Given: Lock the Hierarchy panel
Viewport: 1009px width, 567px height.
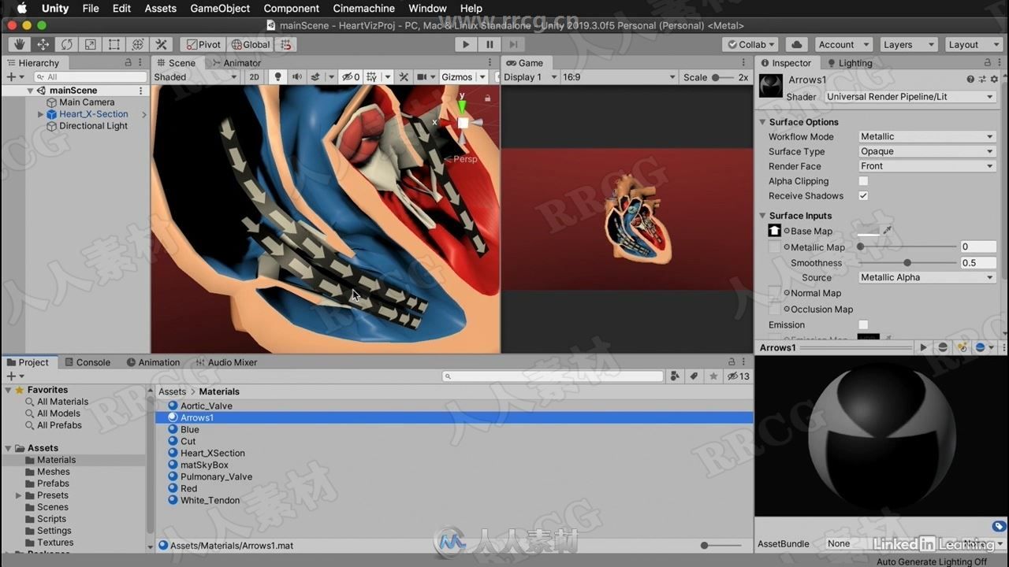Looking at the screenshot, I should click(128, 63).
